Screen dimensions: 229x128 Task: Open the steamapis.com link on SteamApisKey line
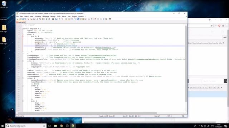[95, 57]
